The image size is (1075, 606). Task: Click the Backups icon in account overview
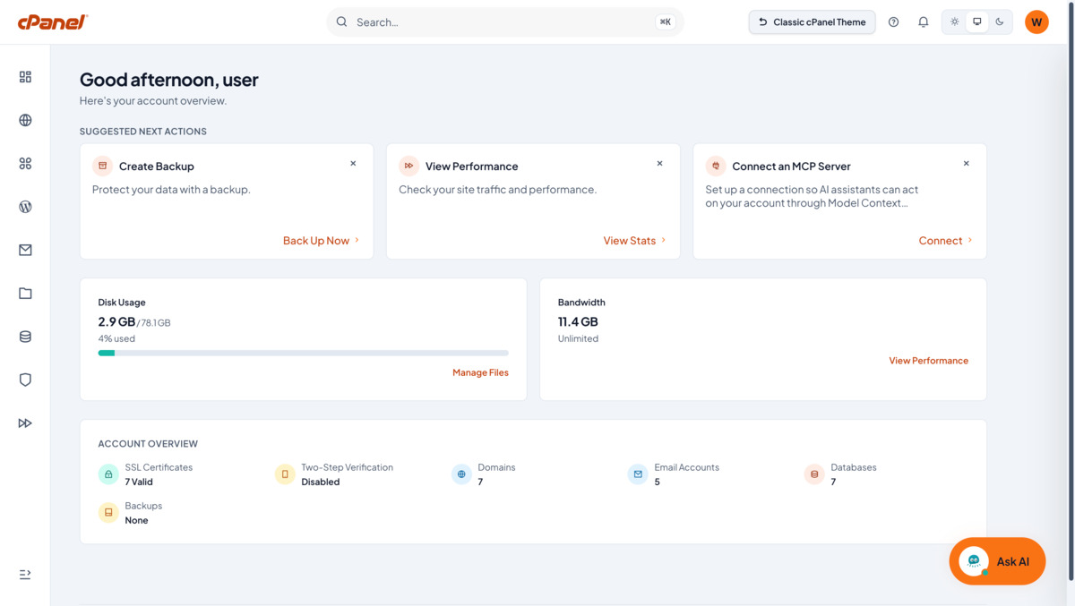(108, 513)
